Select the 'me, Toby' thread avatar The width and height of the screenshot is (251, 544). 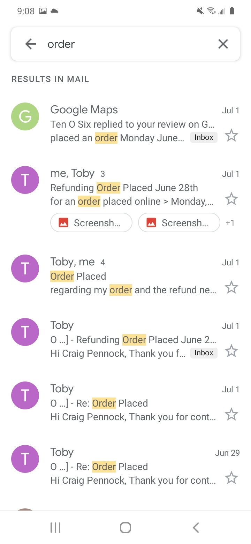pyautogui.click(x=25, y=180)
